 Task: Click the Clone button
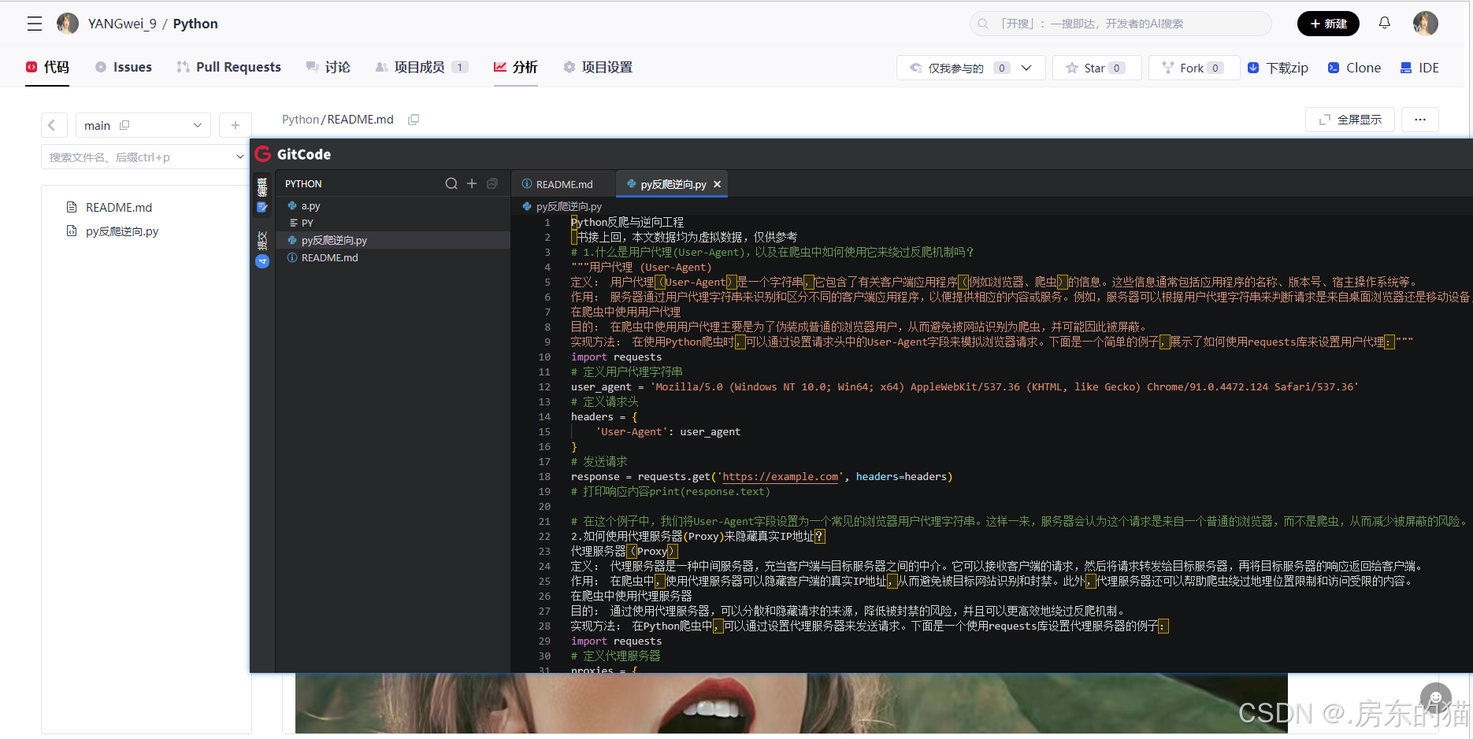point(1354,68)
